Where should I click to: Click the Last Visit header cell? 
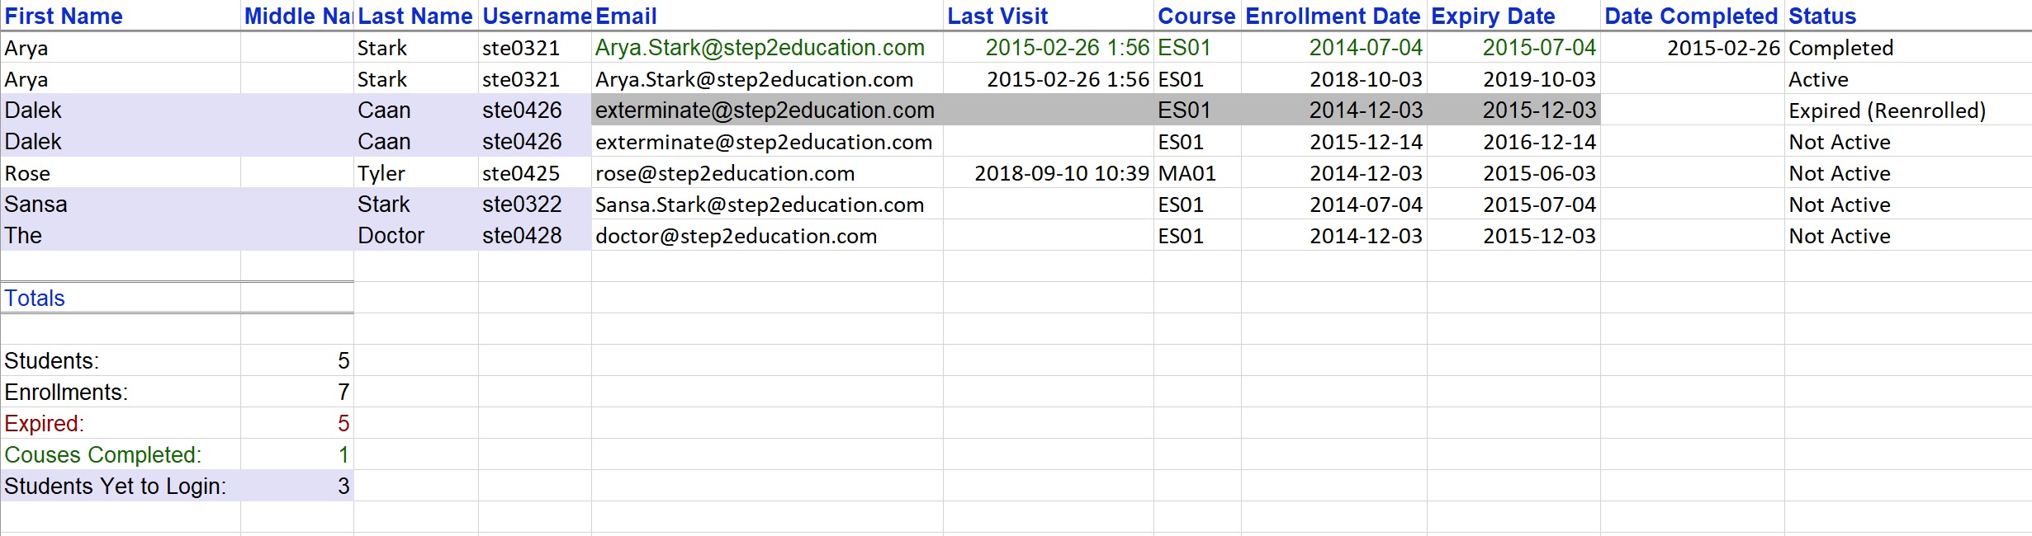click(x=997, y=16)
